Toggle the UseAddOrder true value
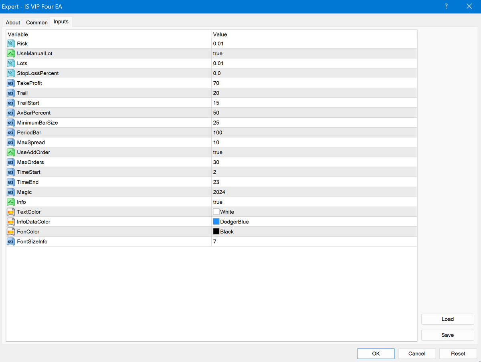This screenshot has height=362, width=481. [218, 153]
